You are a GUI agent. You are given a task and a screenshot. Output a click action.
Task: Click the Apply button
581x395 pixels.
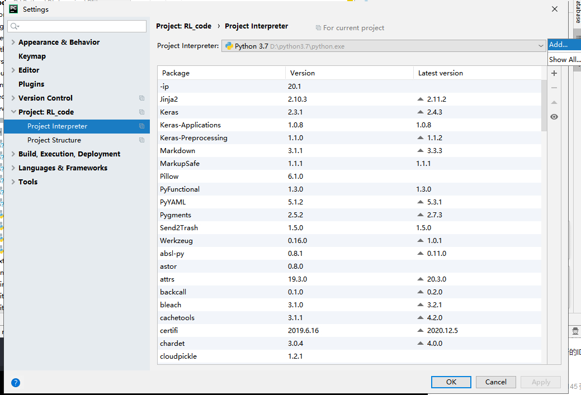click(541, 382)
